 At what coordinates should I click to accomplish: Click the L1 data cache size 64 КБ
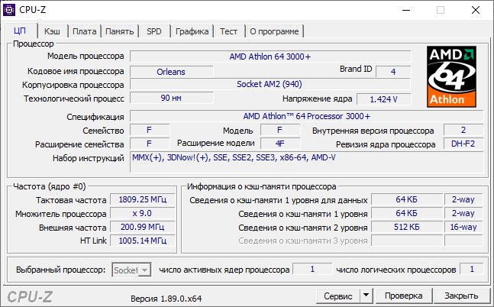click(406, 199)
